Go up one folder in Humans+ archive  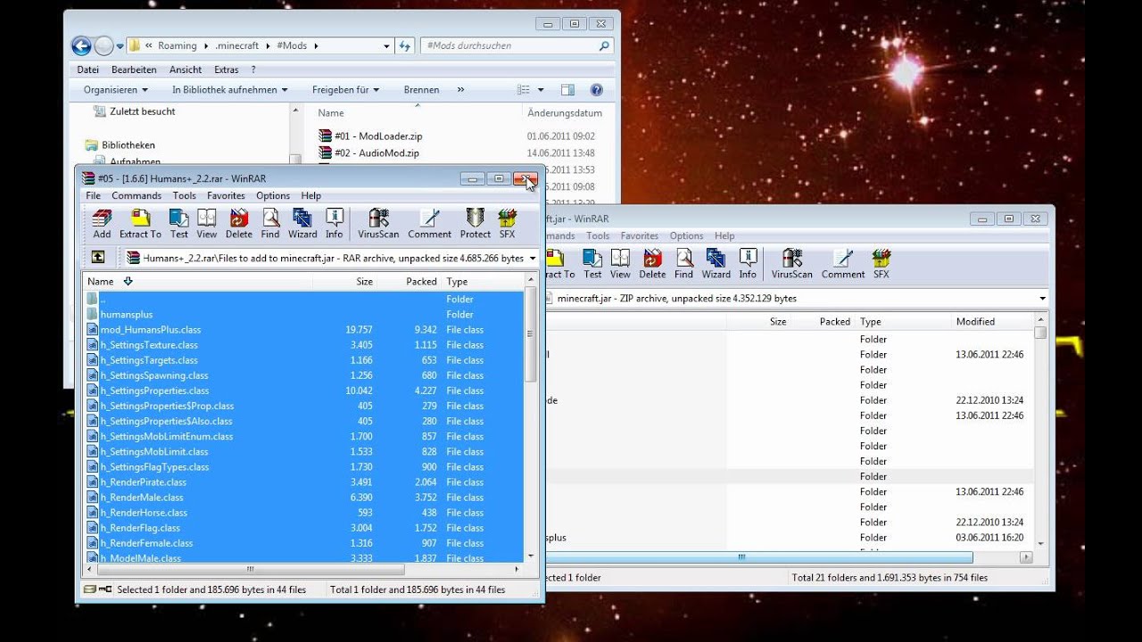point(98,258)
